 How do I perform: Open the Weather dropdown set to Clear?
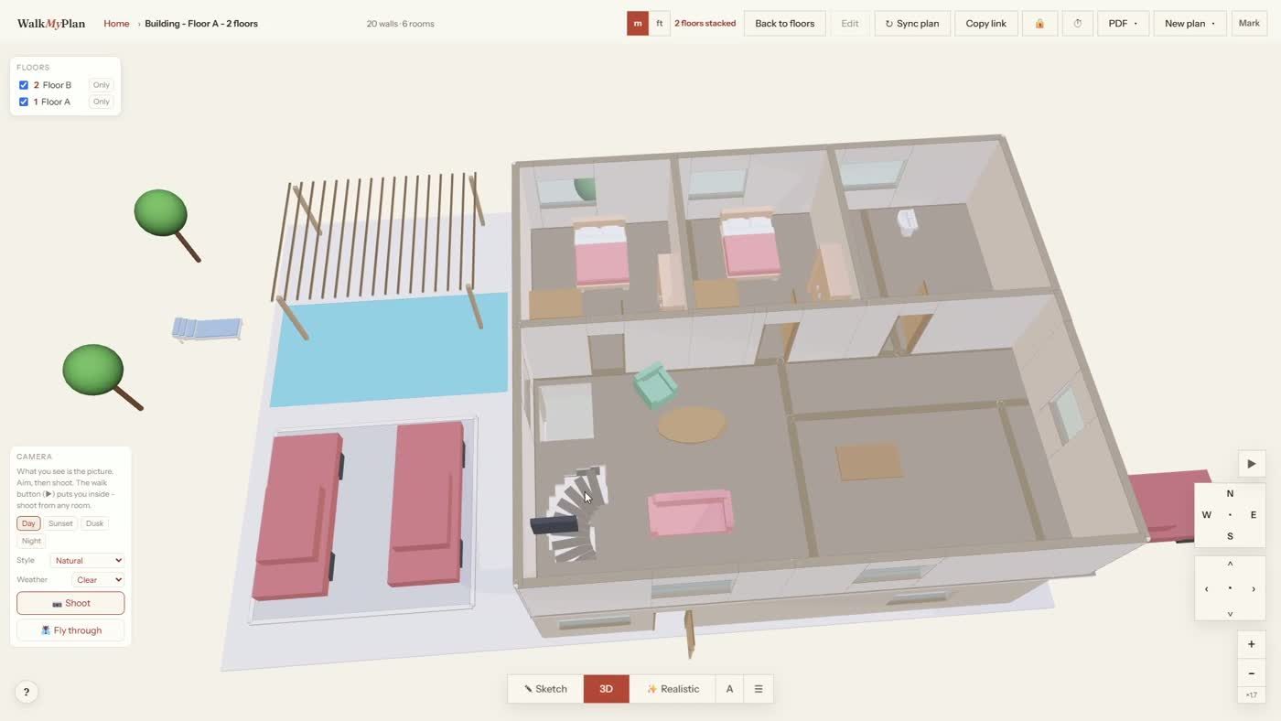coord(98,580)
